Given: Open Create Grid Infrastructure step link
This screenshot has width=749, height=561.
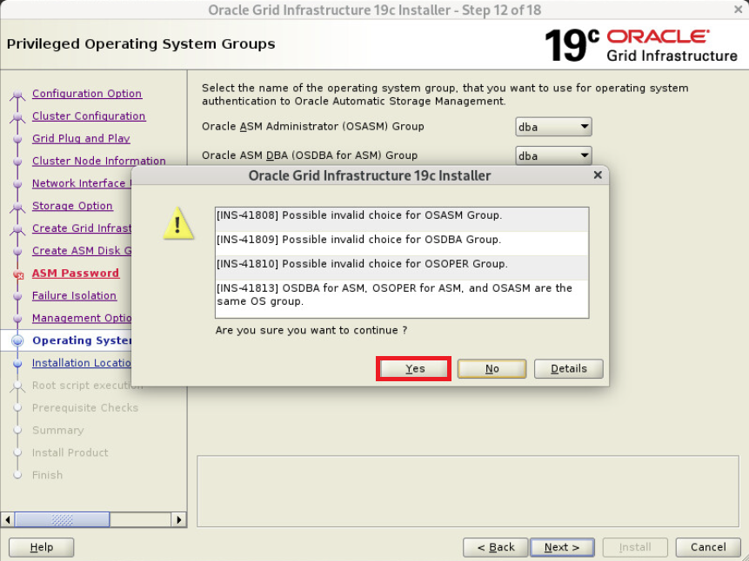Looking at the screenshot, I should point(81,228).
